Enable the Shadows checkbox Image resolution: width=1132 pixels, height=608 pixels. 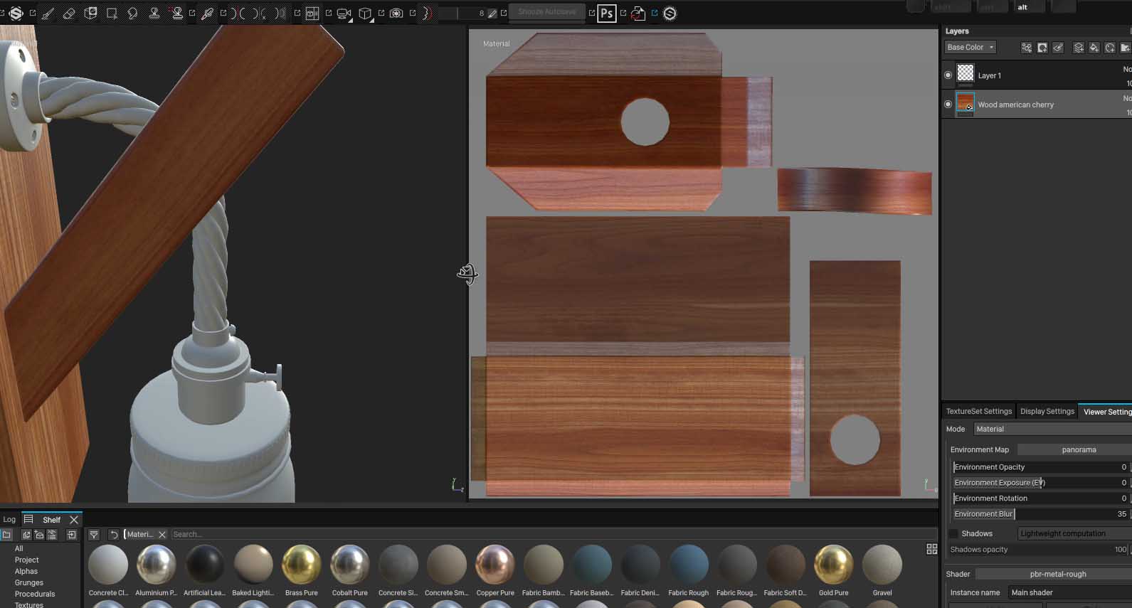[x=953, y=533]
